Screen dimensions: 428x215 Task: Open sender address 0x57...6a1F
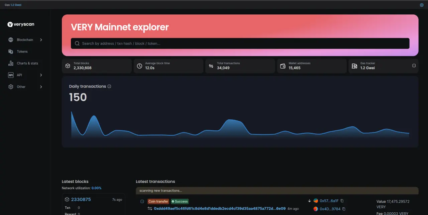(x=329, y=201)
